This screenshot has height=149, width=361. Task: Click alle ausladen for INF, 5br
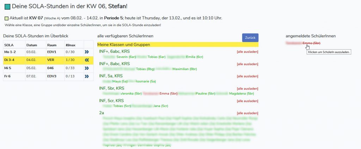tap(247, 88)
